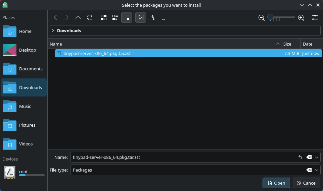Screen dimensions: 323x191
Task: Open Desktop in Places panel
Action: tap(24, 50)
